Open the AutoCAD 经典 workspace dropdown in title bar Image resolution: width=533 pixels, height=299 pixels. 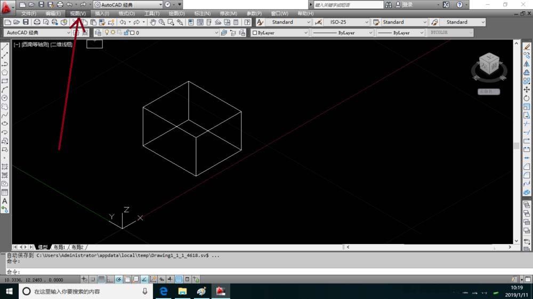coord(128,5)
